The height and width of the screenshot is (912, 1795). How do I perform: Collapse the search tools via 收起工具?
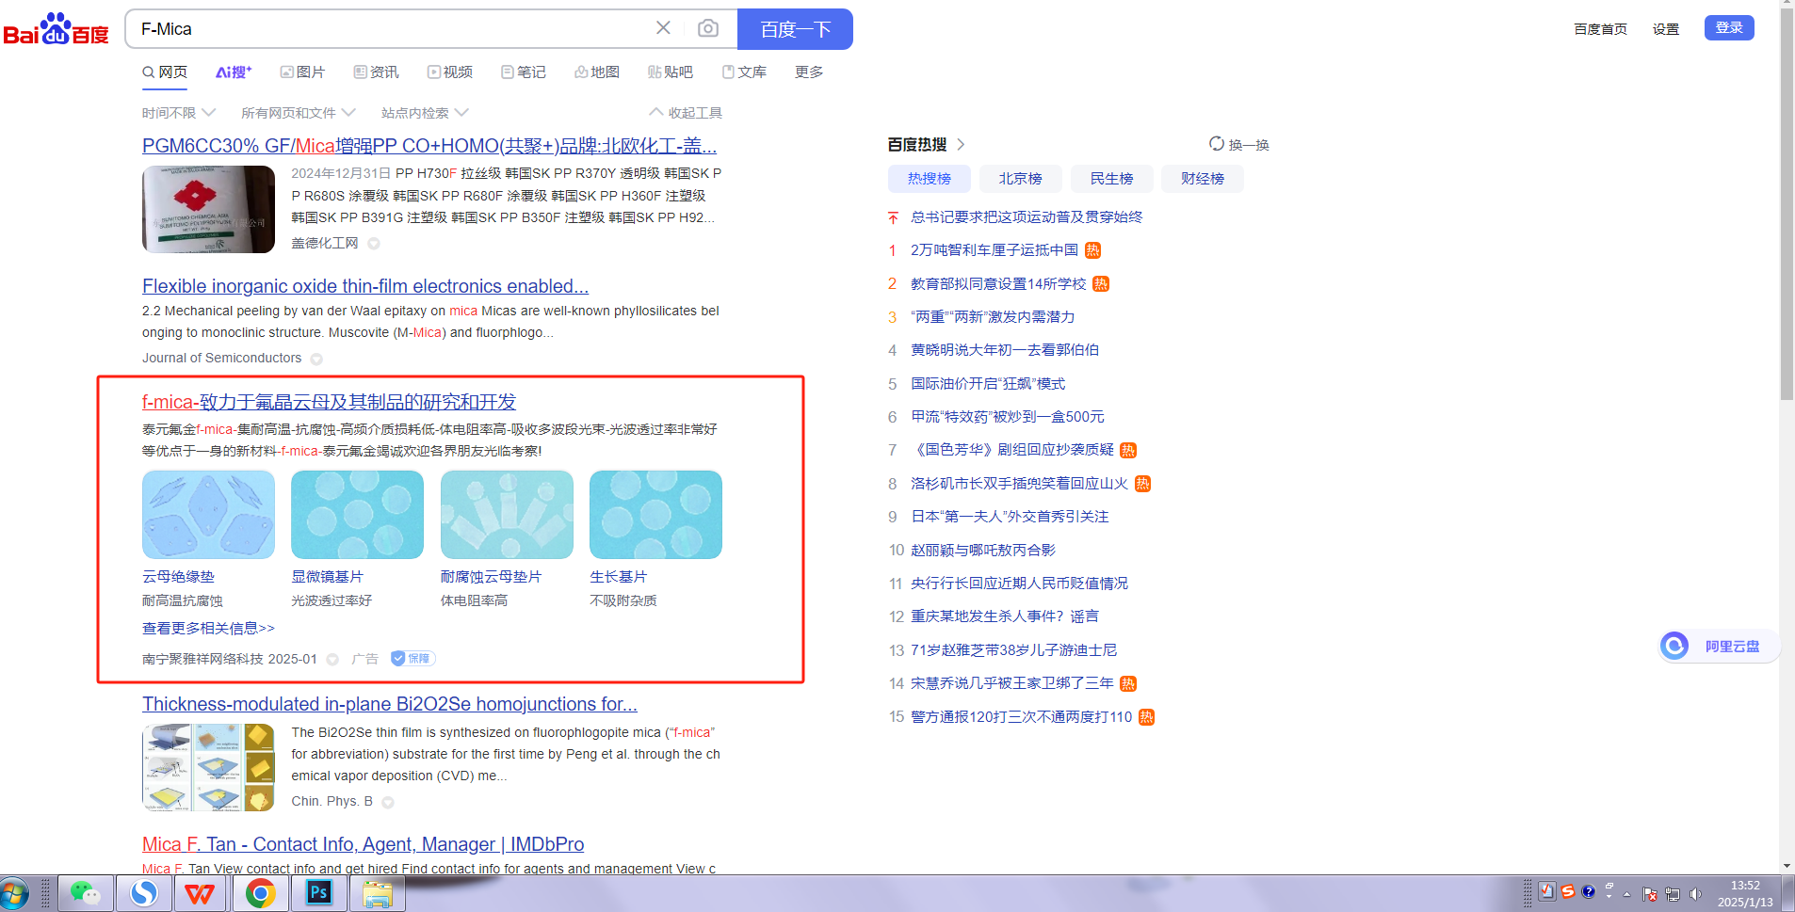pos(686,113)
